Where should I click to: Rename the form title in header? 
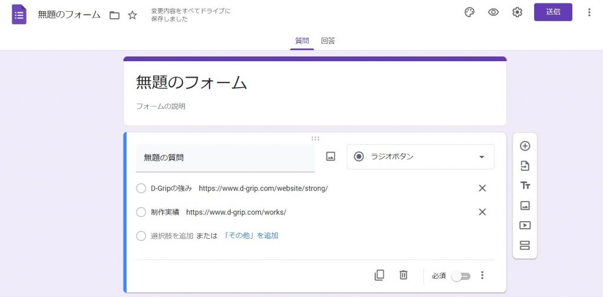pos(69,15)
